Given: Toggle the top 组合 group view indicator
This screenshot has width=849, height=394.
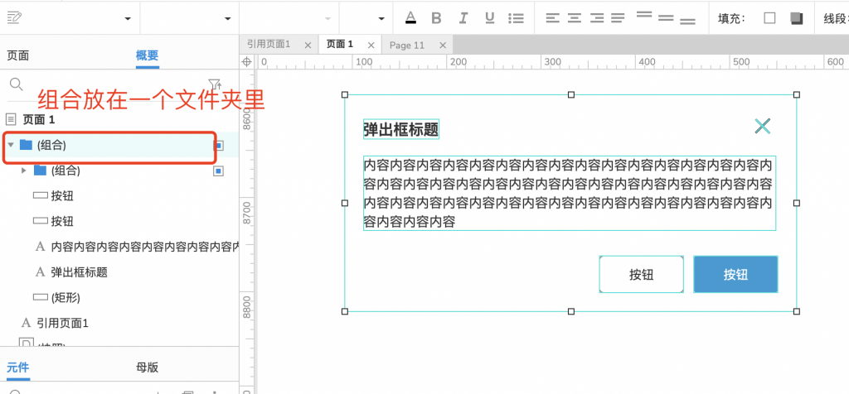Looking at the screenshot, I should [x=219, y=145].
